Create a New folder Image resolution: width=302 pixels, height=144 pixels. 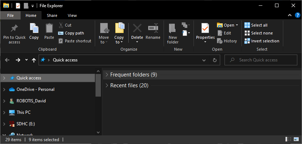pyautogui.click(x=173, y=33)
